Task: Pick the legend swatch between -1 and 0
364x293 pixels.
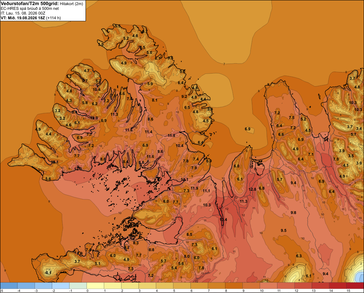Action: coord(78,286)
